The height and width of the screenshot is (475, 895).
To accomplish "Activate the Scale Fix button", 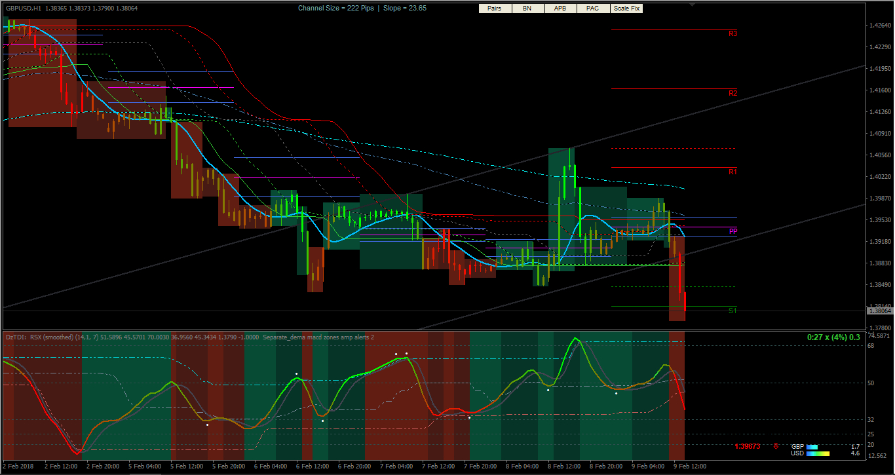I will (x=626, y=9).
